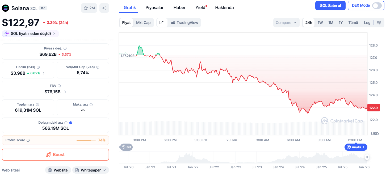Click the history 60 badge on chart
386x176 pixels.
click(126, 147)
